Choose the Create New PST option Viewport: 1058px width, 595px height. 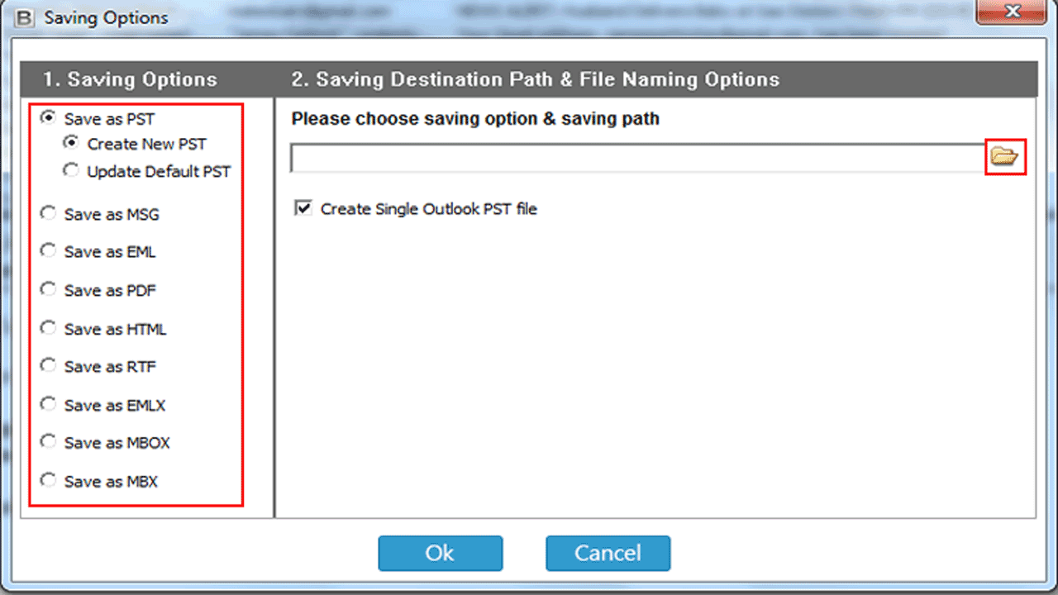click(x=72, y=143)
